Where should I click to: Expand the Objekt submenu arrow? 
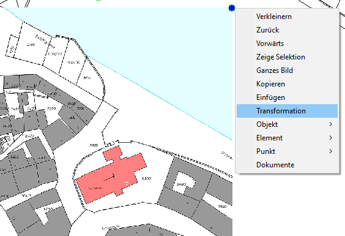pos(330,124)
